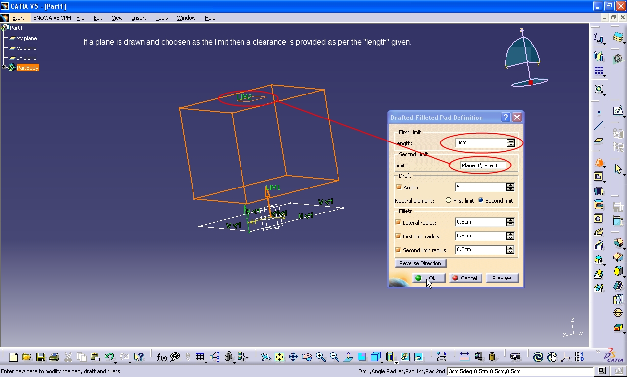Toggle the Lateral radius checkbox
The image size is (627, 377).
pos(398,222)
